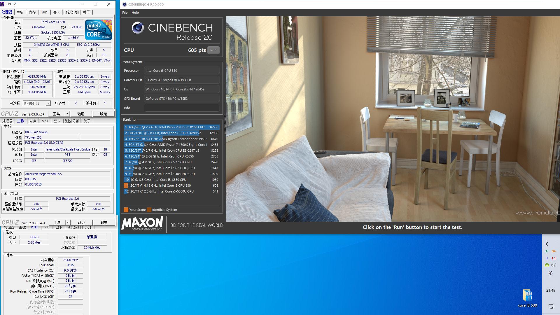Image resolution: width=560 pixels, height=315 pixels.
Task: Select ranking row Core i7-6700HQ CPU
Action: (171, 168)
